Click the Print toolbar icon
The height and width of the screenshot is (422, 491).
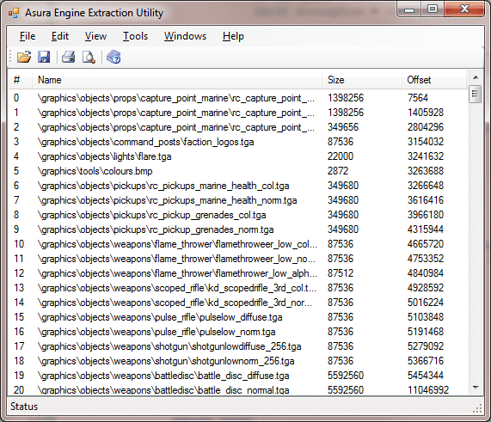click(68, 57)
